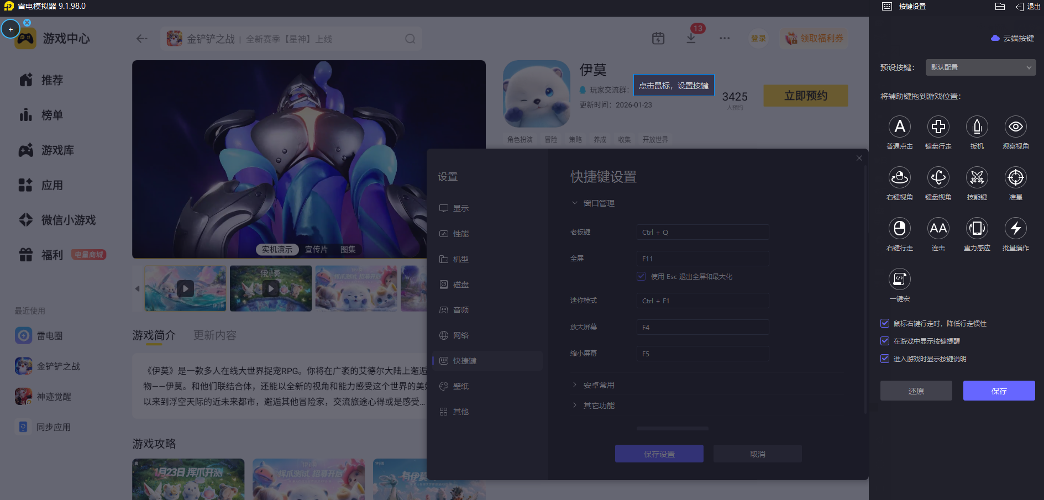Toggle 在游戏中显示按键提醒 checkbox
The width and height of the screenshot is (1044, 500).
[885, 341]
